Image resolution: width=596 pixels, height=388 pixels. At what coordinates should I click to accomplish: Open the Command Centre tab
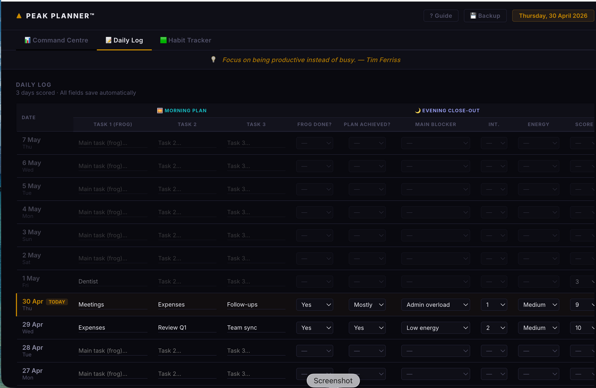click(x=56, y=40)
